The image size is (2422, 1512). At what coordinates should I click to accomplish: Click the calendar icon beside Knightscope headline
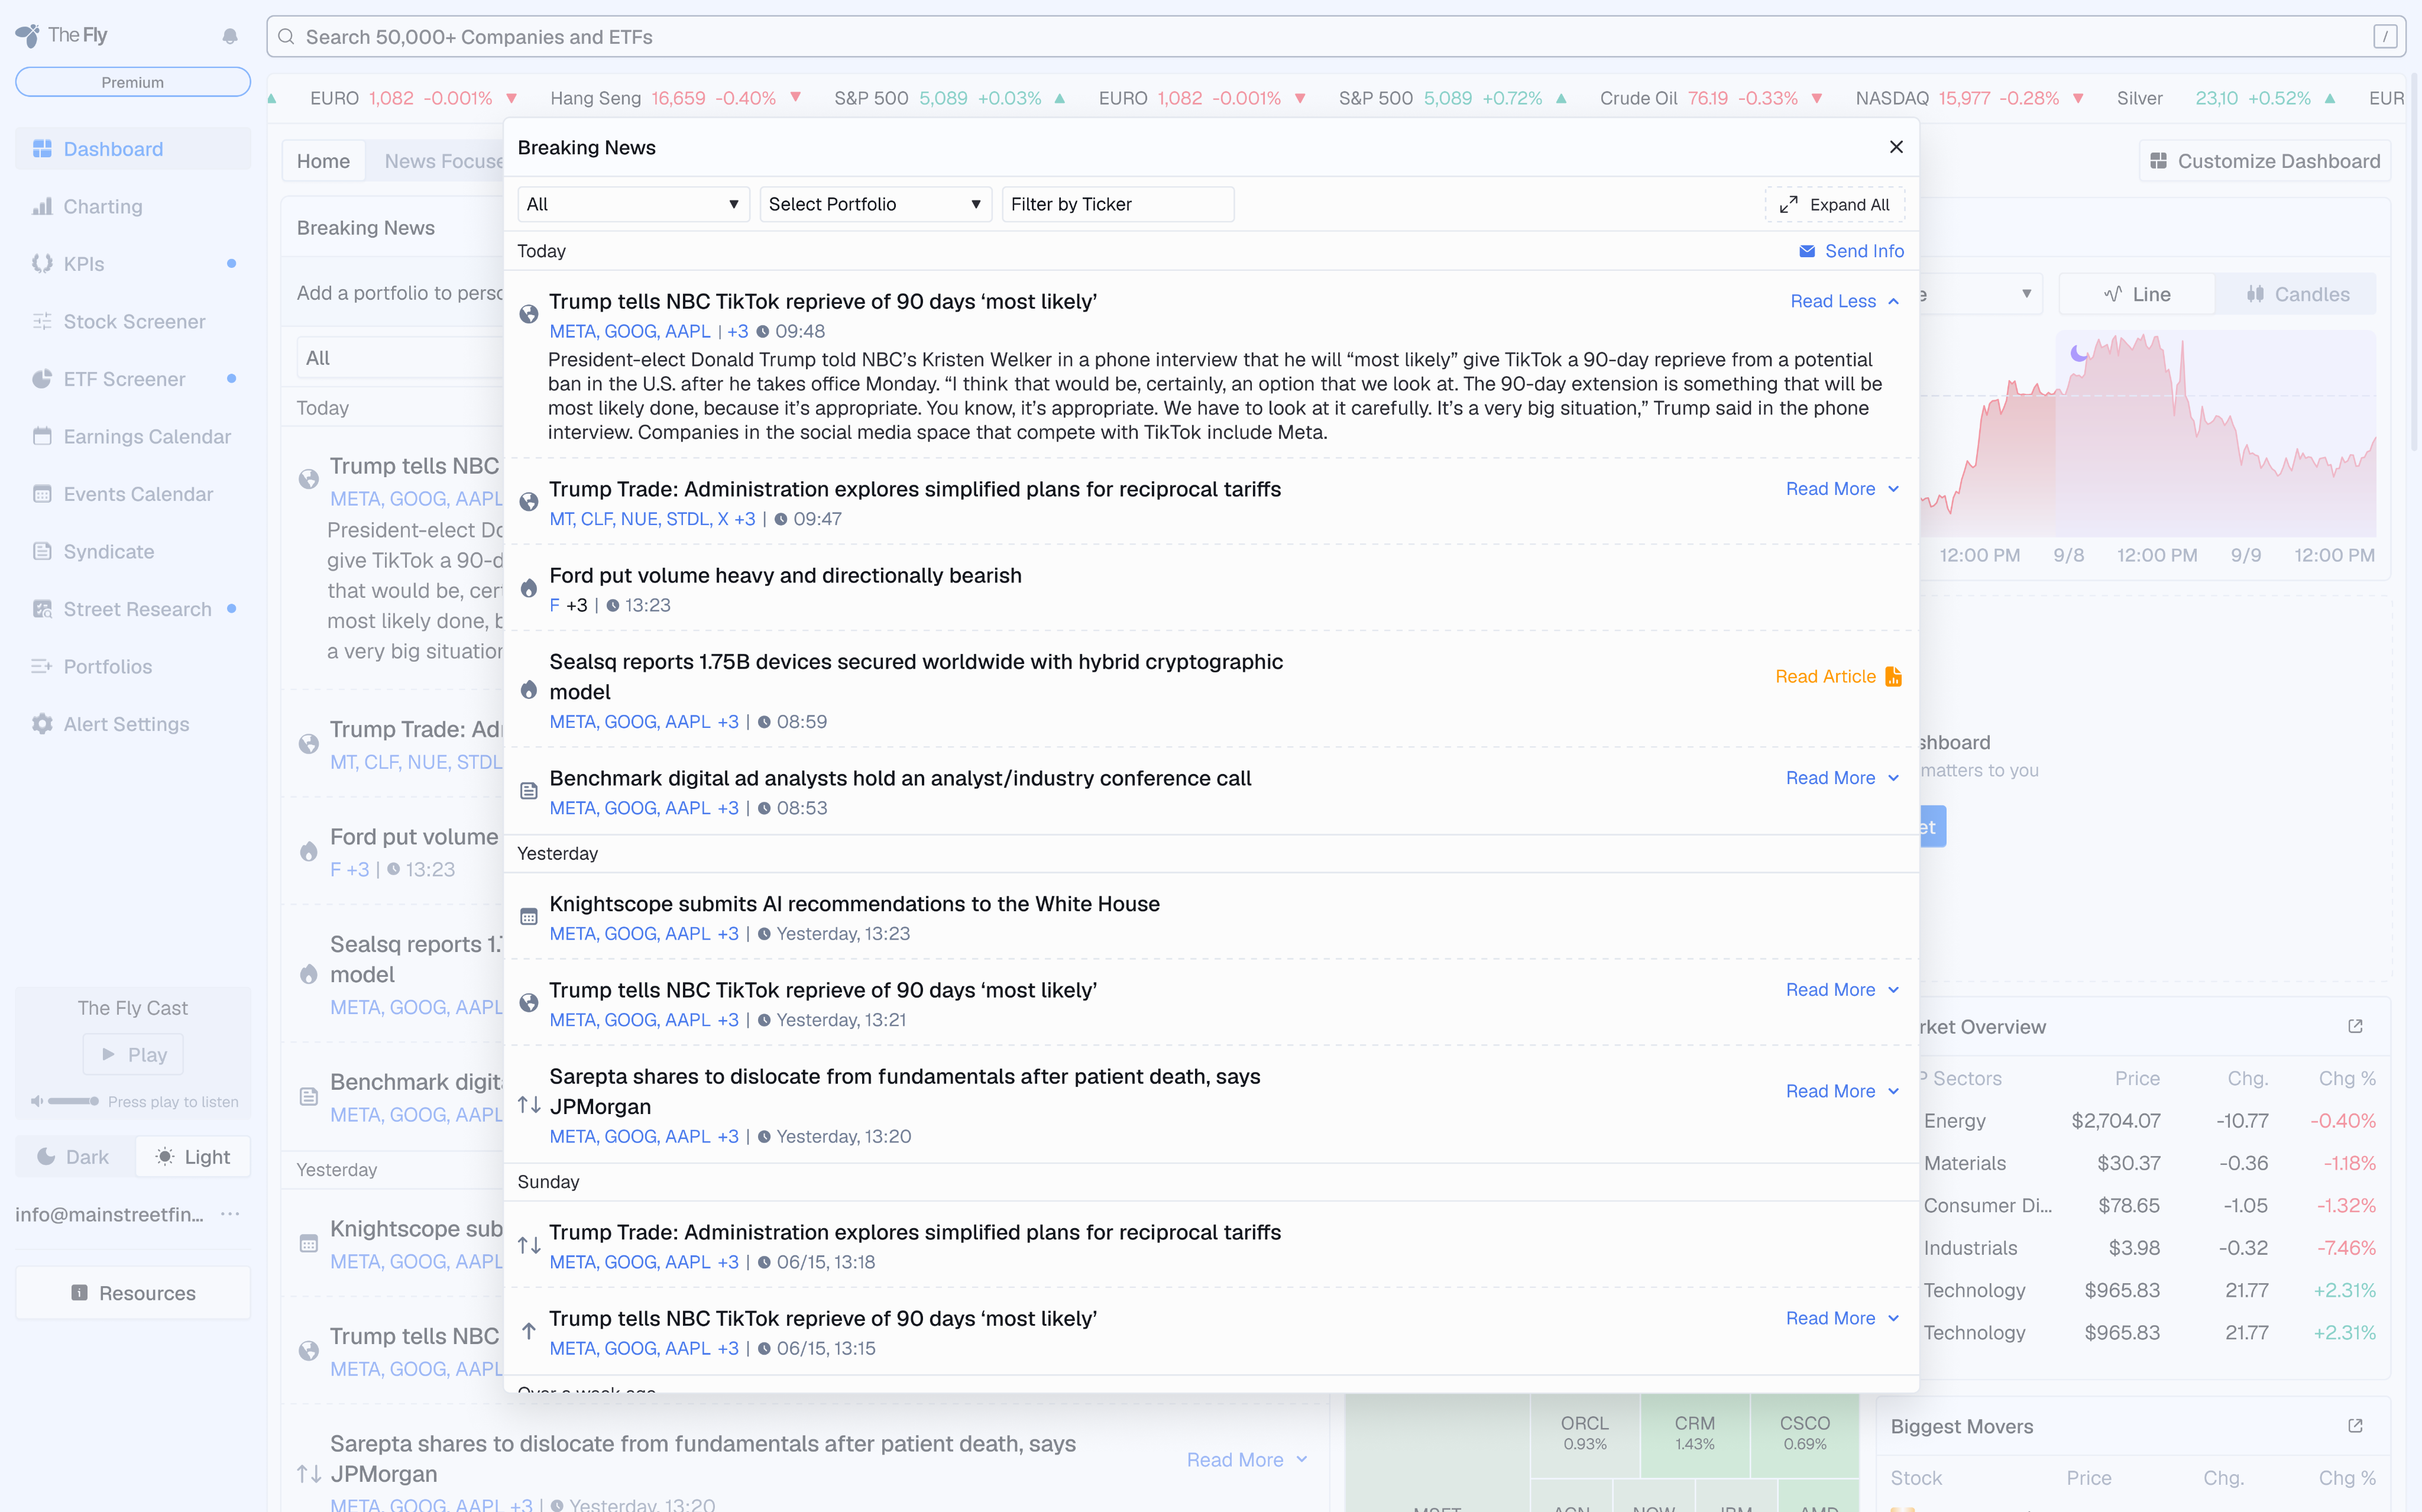pos(529,917)
